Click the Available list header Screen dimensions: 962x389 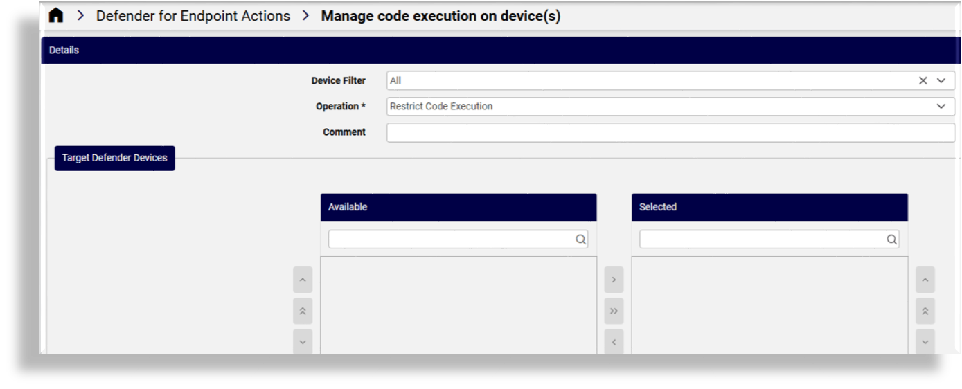(x=458, y=207)
